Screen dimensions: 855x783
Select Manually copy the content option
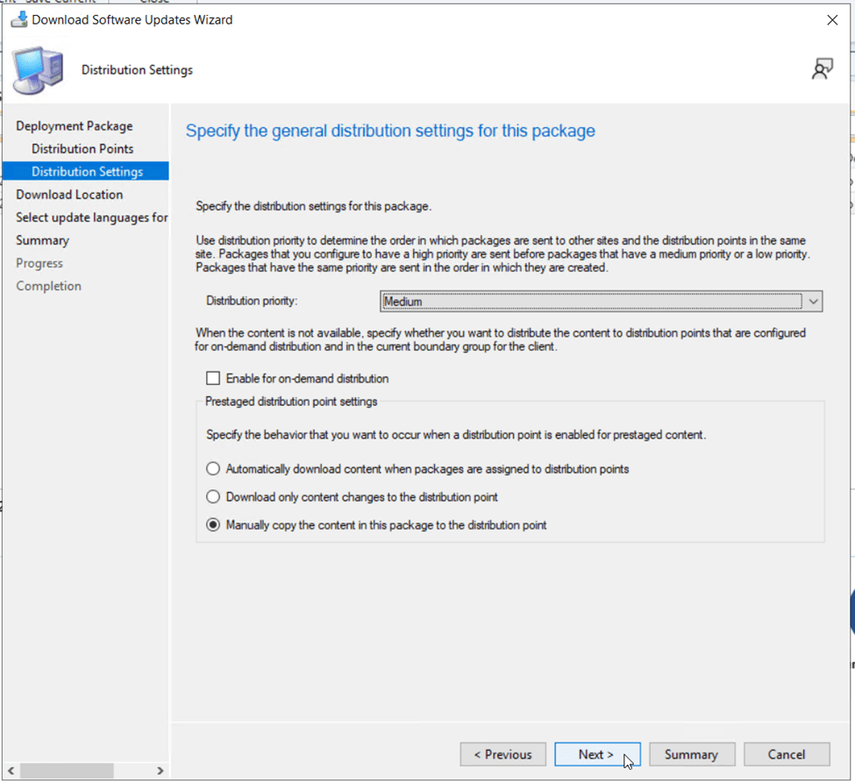(x=213, y=525)
